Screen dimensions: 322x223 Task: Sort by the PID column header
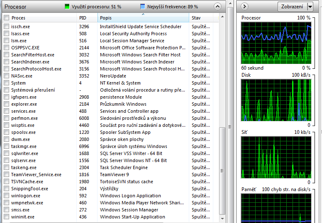pos(83,18)
